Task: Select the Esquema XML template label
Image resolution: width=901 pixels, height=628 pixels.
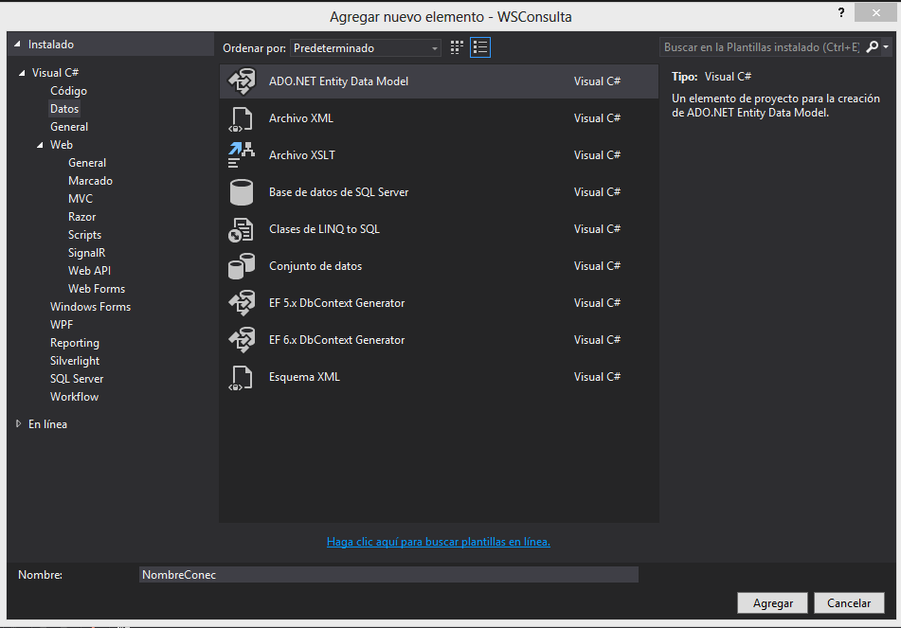Action: pos(304,377)
